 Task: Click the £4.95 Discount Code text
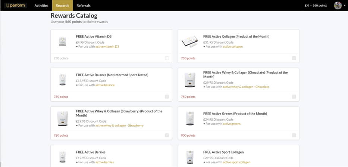90,42
